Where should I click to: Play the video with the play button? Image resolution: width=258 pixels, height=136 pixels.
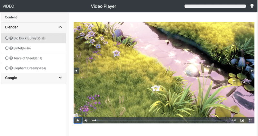(x=78, y=120)
